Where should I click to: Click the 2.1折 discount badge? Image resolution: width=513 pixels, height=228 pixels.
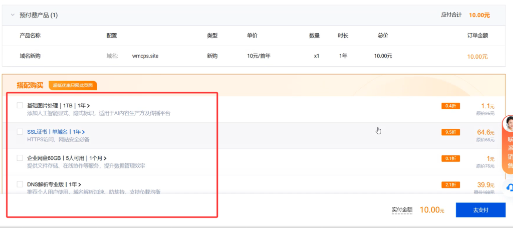click(450, 185)
